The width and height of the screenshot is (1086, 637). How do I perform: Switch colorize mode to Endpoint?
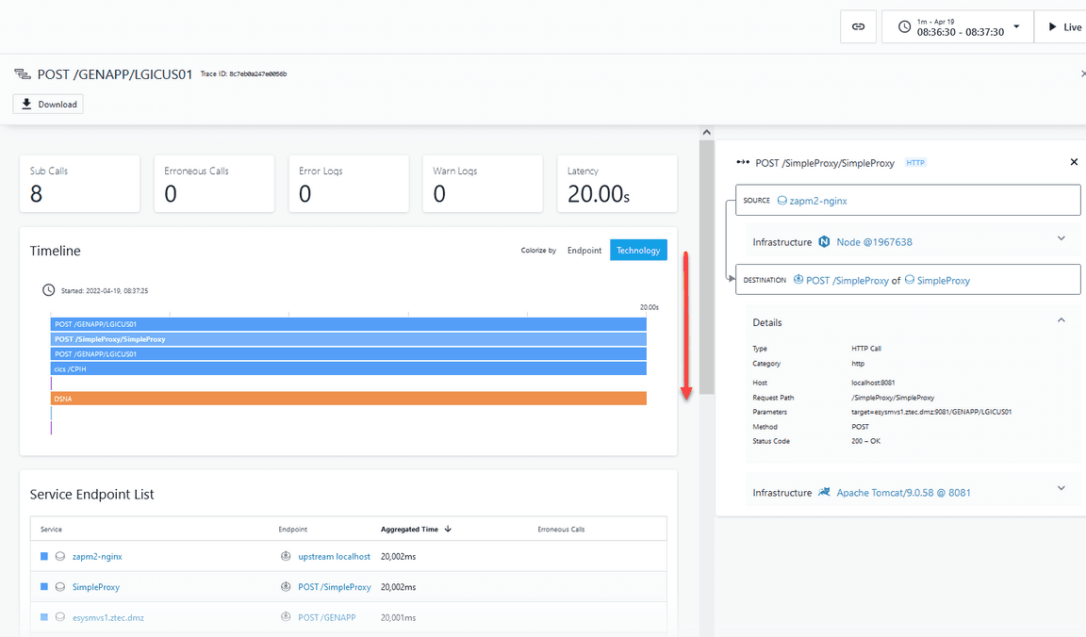584,251
